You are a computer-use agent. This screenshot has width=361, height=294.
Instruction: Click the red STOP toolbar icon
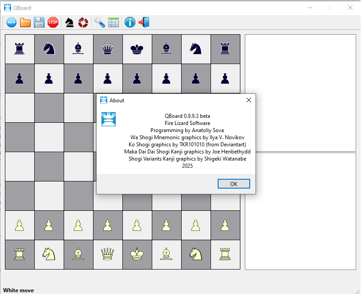click(53, 22)
